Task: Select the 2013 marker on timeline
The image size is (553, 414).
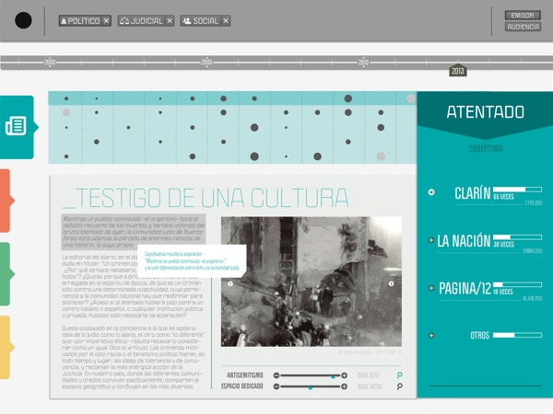Action: click(458, 71)
